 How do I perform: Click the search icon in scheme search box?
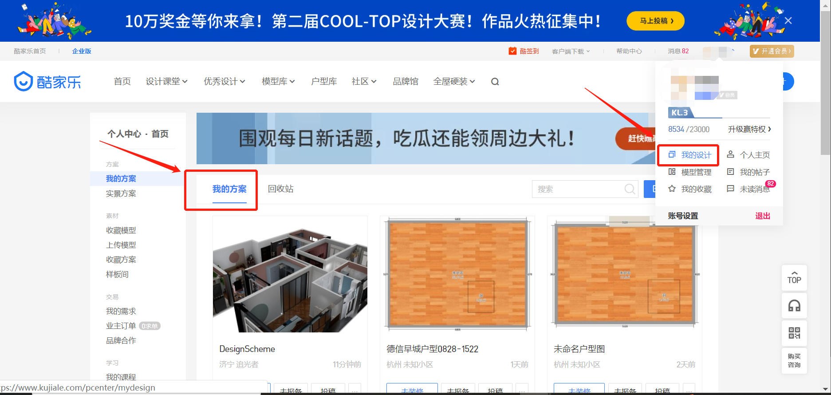click(630, 189)
